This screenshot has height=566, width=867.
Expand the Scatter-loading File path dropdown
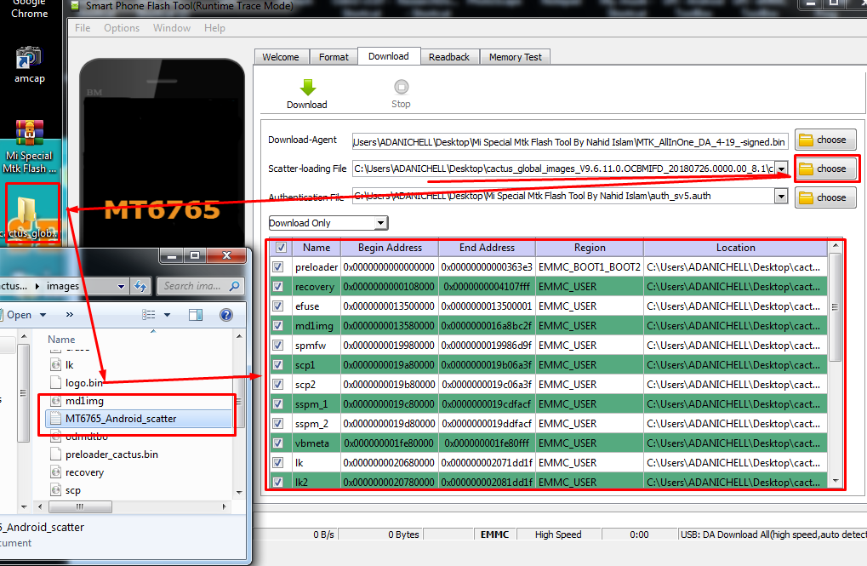pyautogui.click(x=781, y=169)
